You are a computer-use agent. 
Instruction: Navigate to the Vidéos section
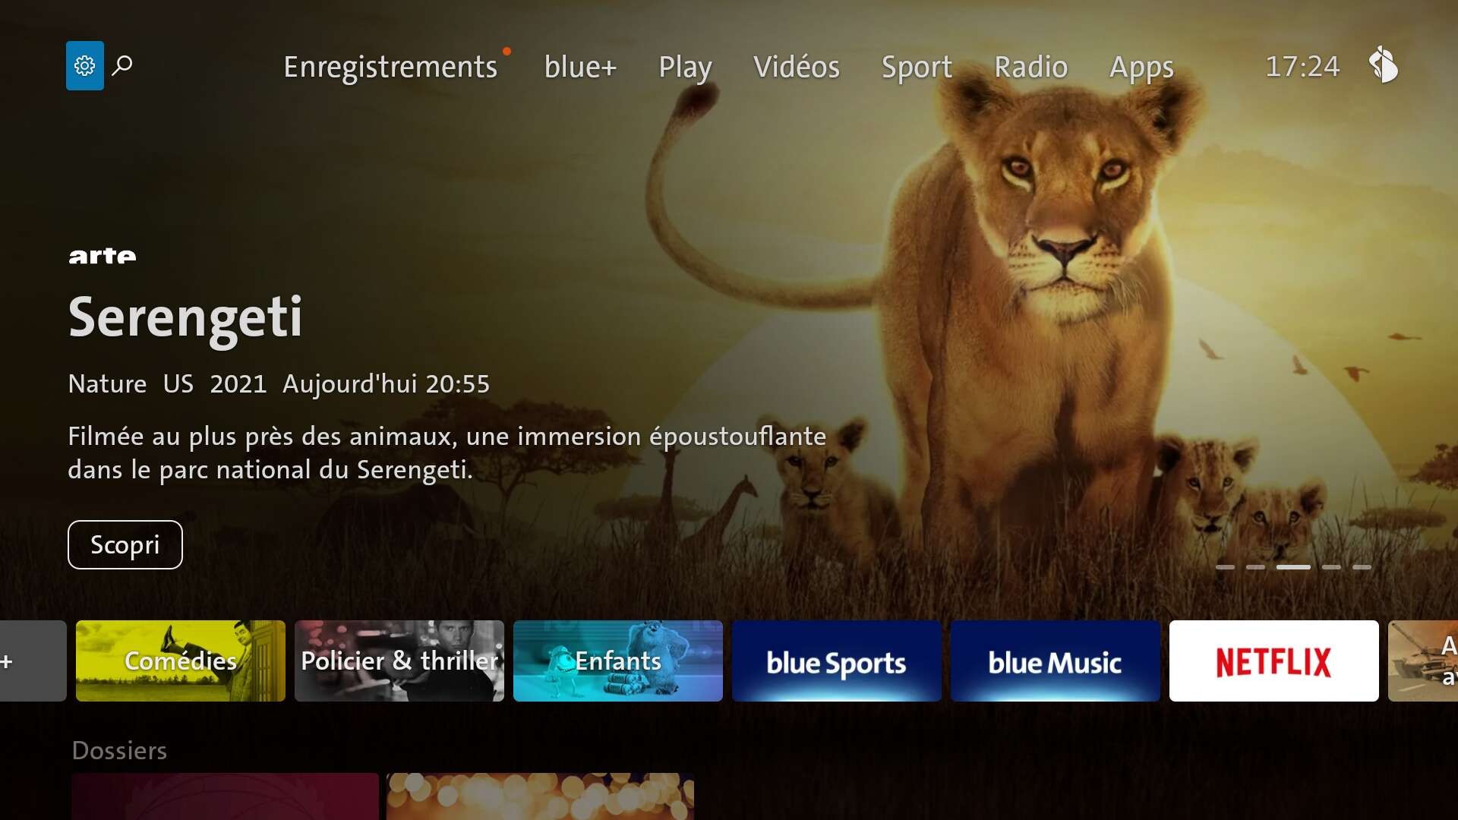click(797, 67)
